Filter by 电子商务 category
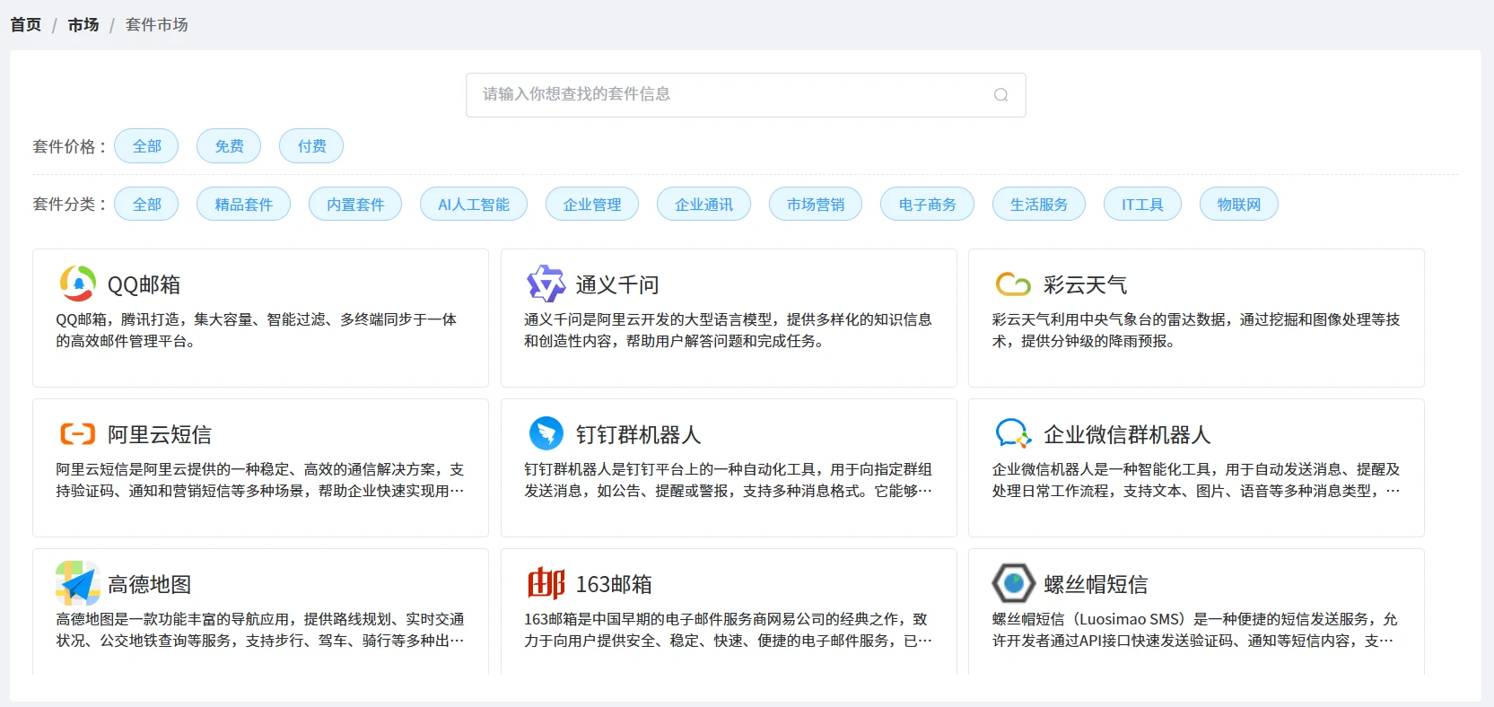This screenshot has width=1494, height=707. pos(927,205)
